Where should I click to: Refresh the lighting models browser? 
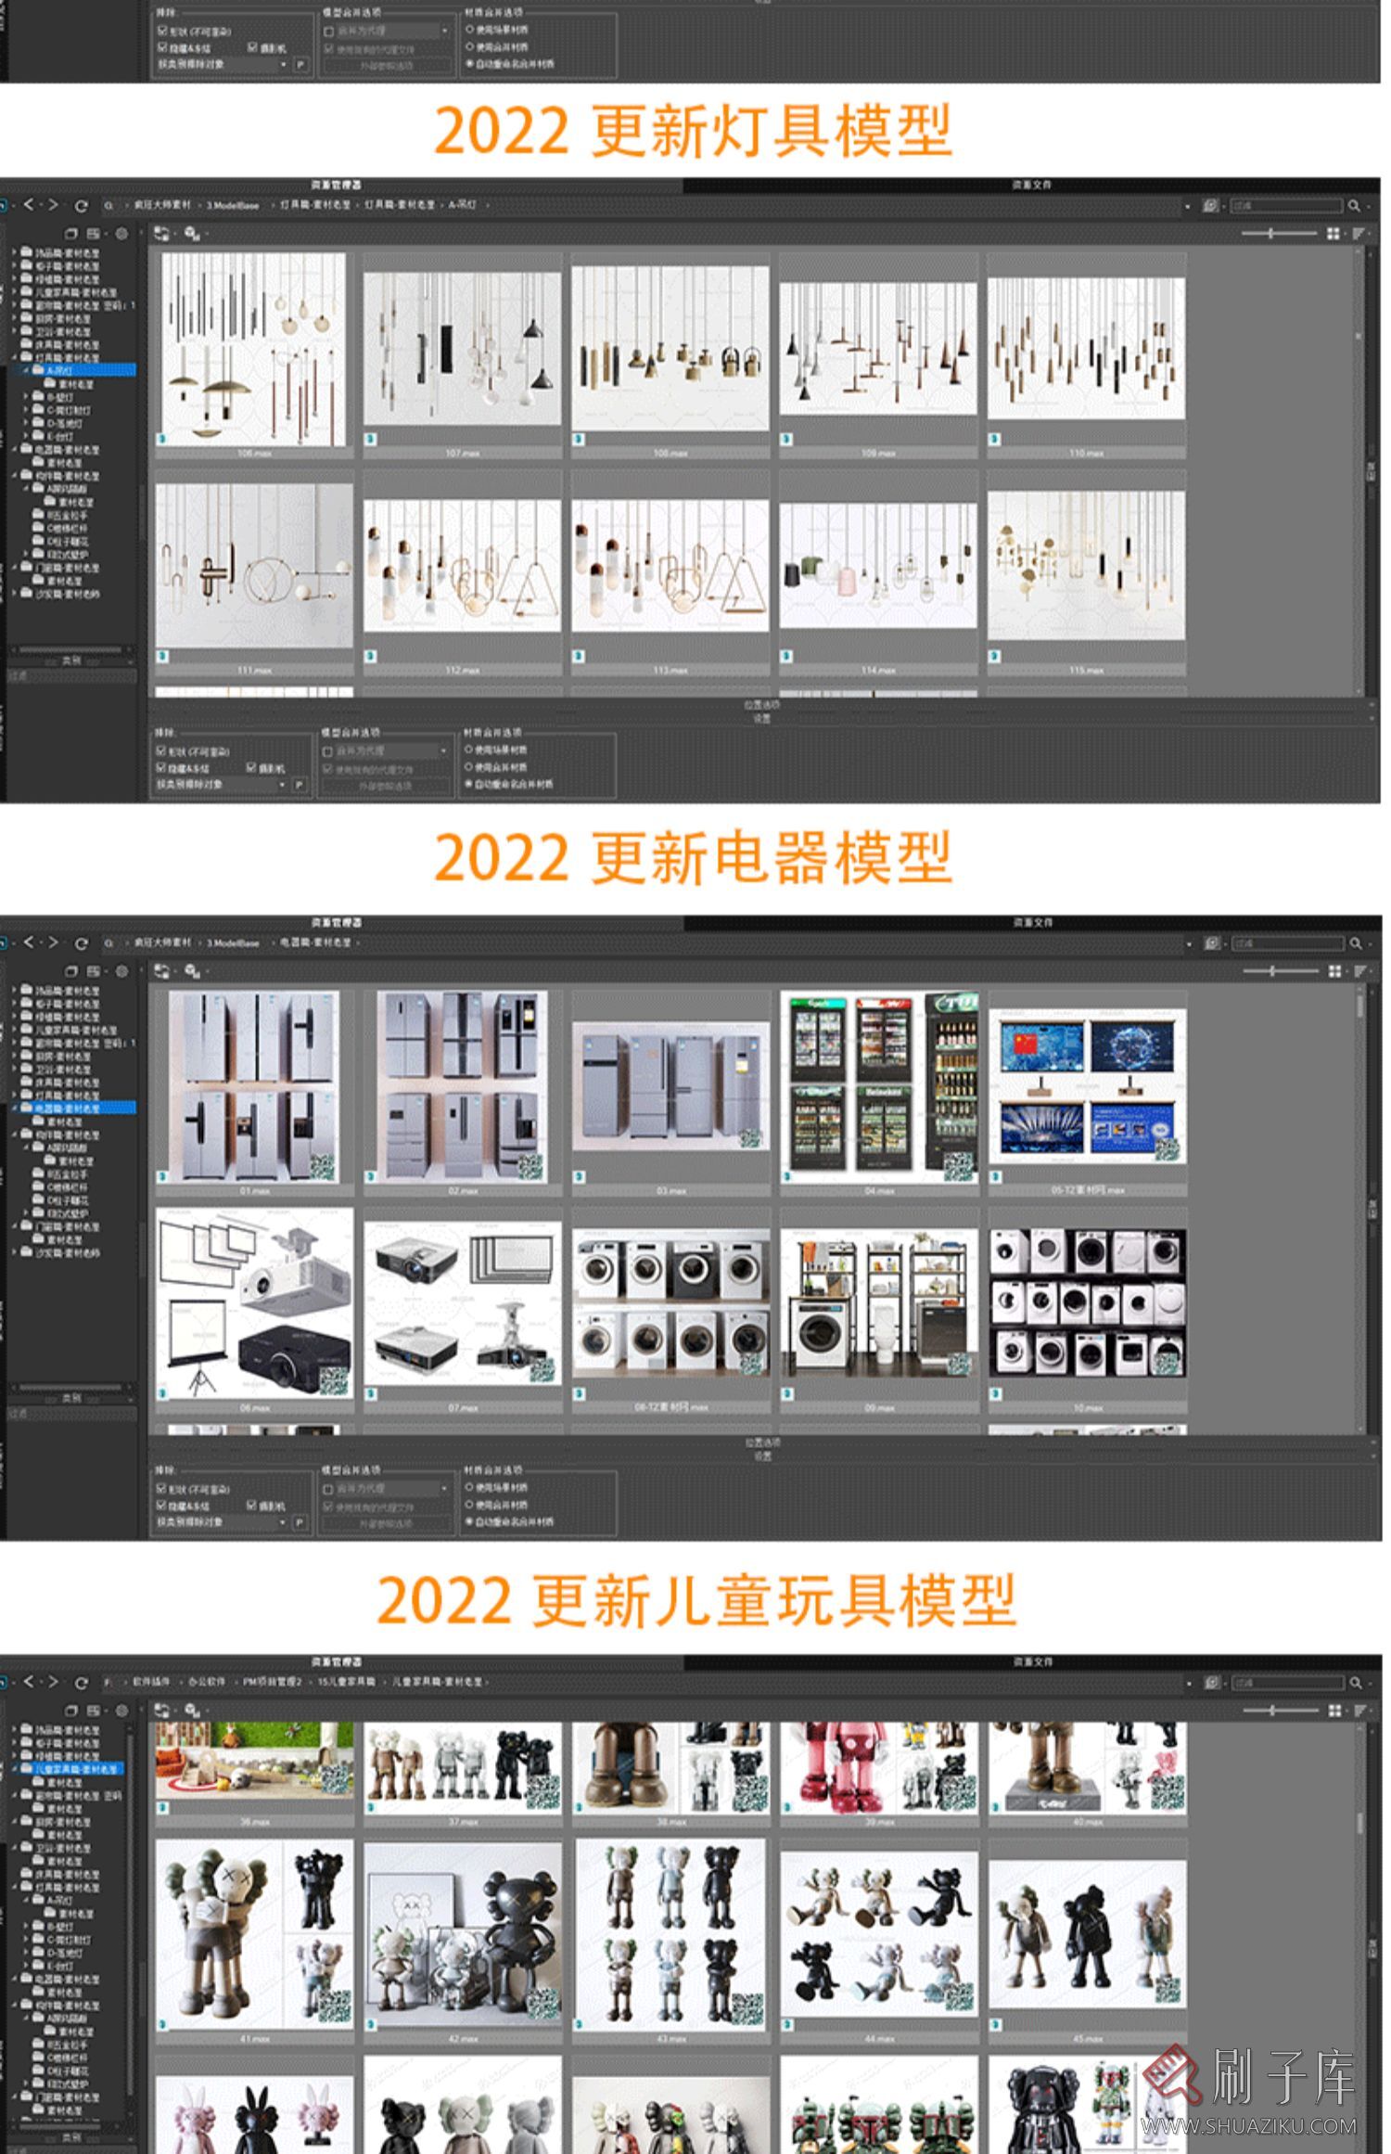coord(81,206)
